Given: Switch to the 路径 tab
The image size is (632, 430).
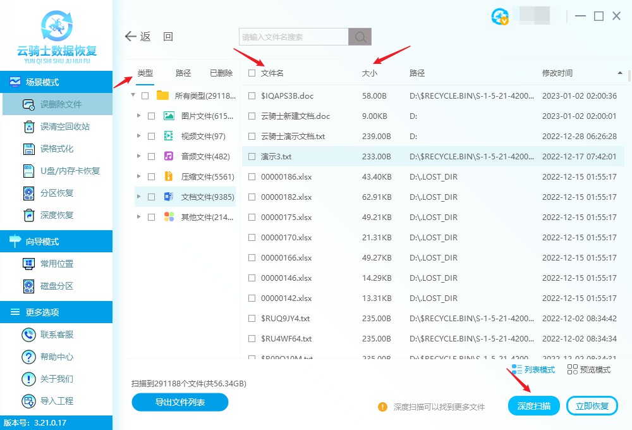Looking at the screenshot, I should point(183,73).
